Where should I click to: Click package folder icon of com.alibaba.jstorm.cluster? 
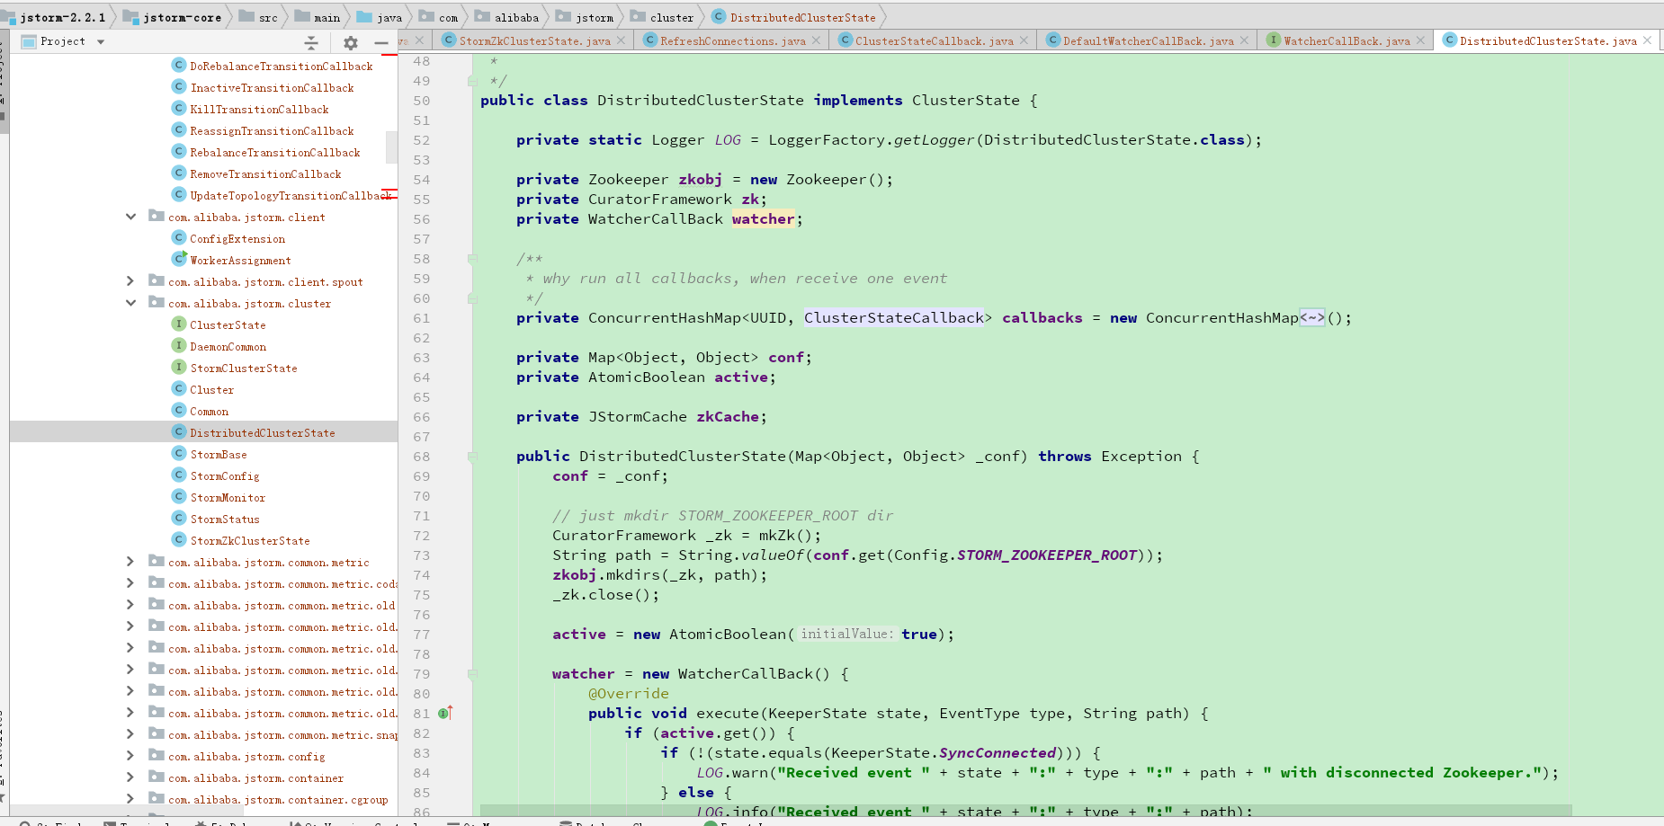click(157, 303)
